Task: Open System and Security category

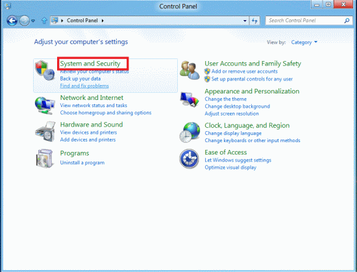Action: tap(90, 64)
